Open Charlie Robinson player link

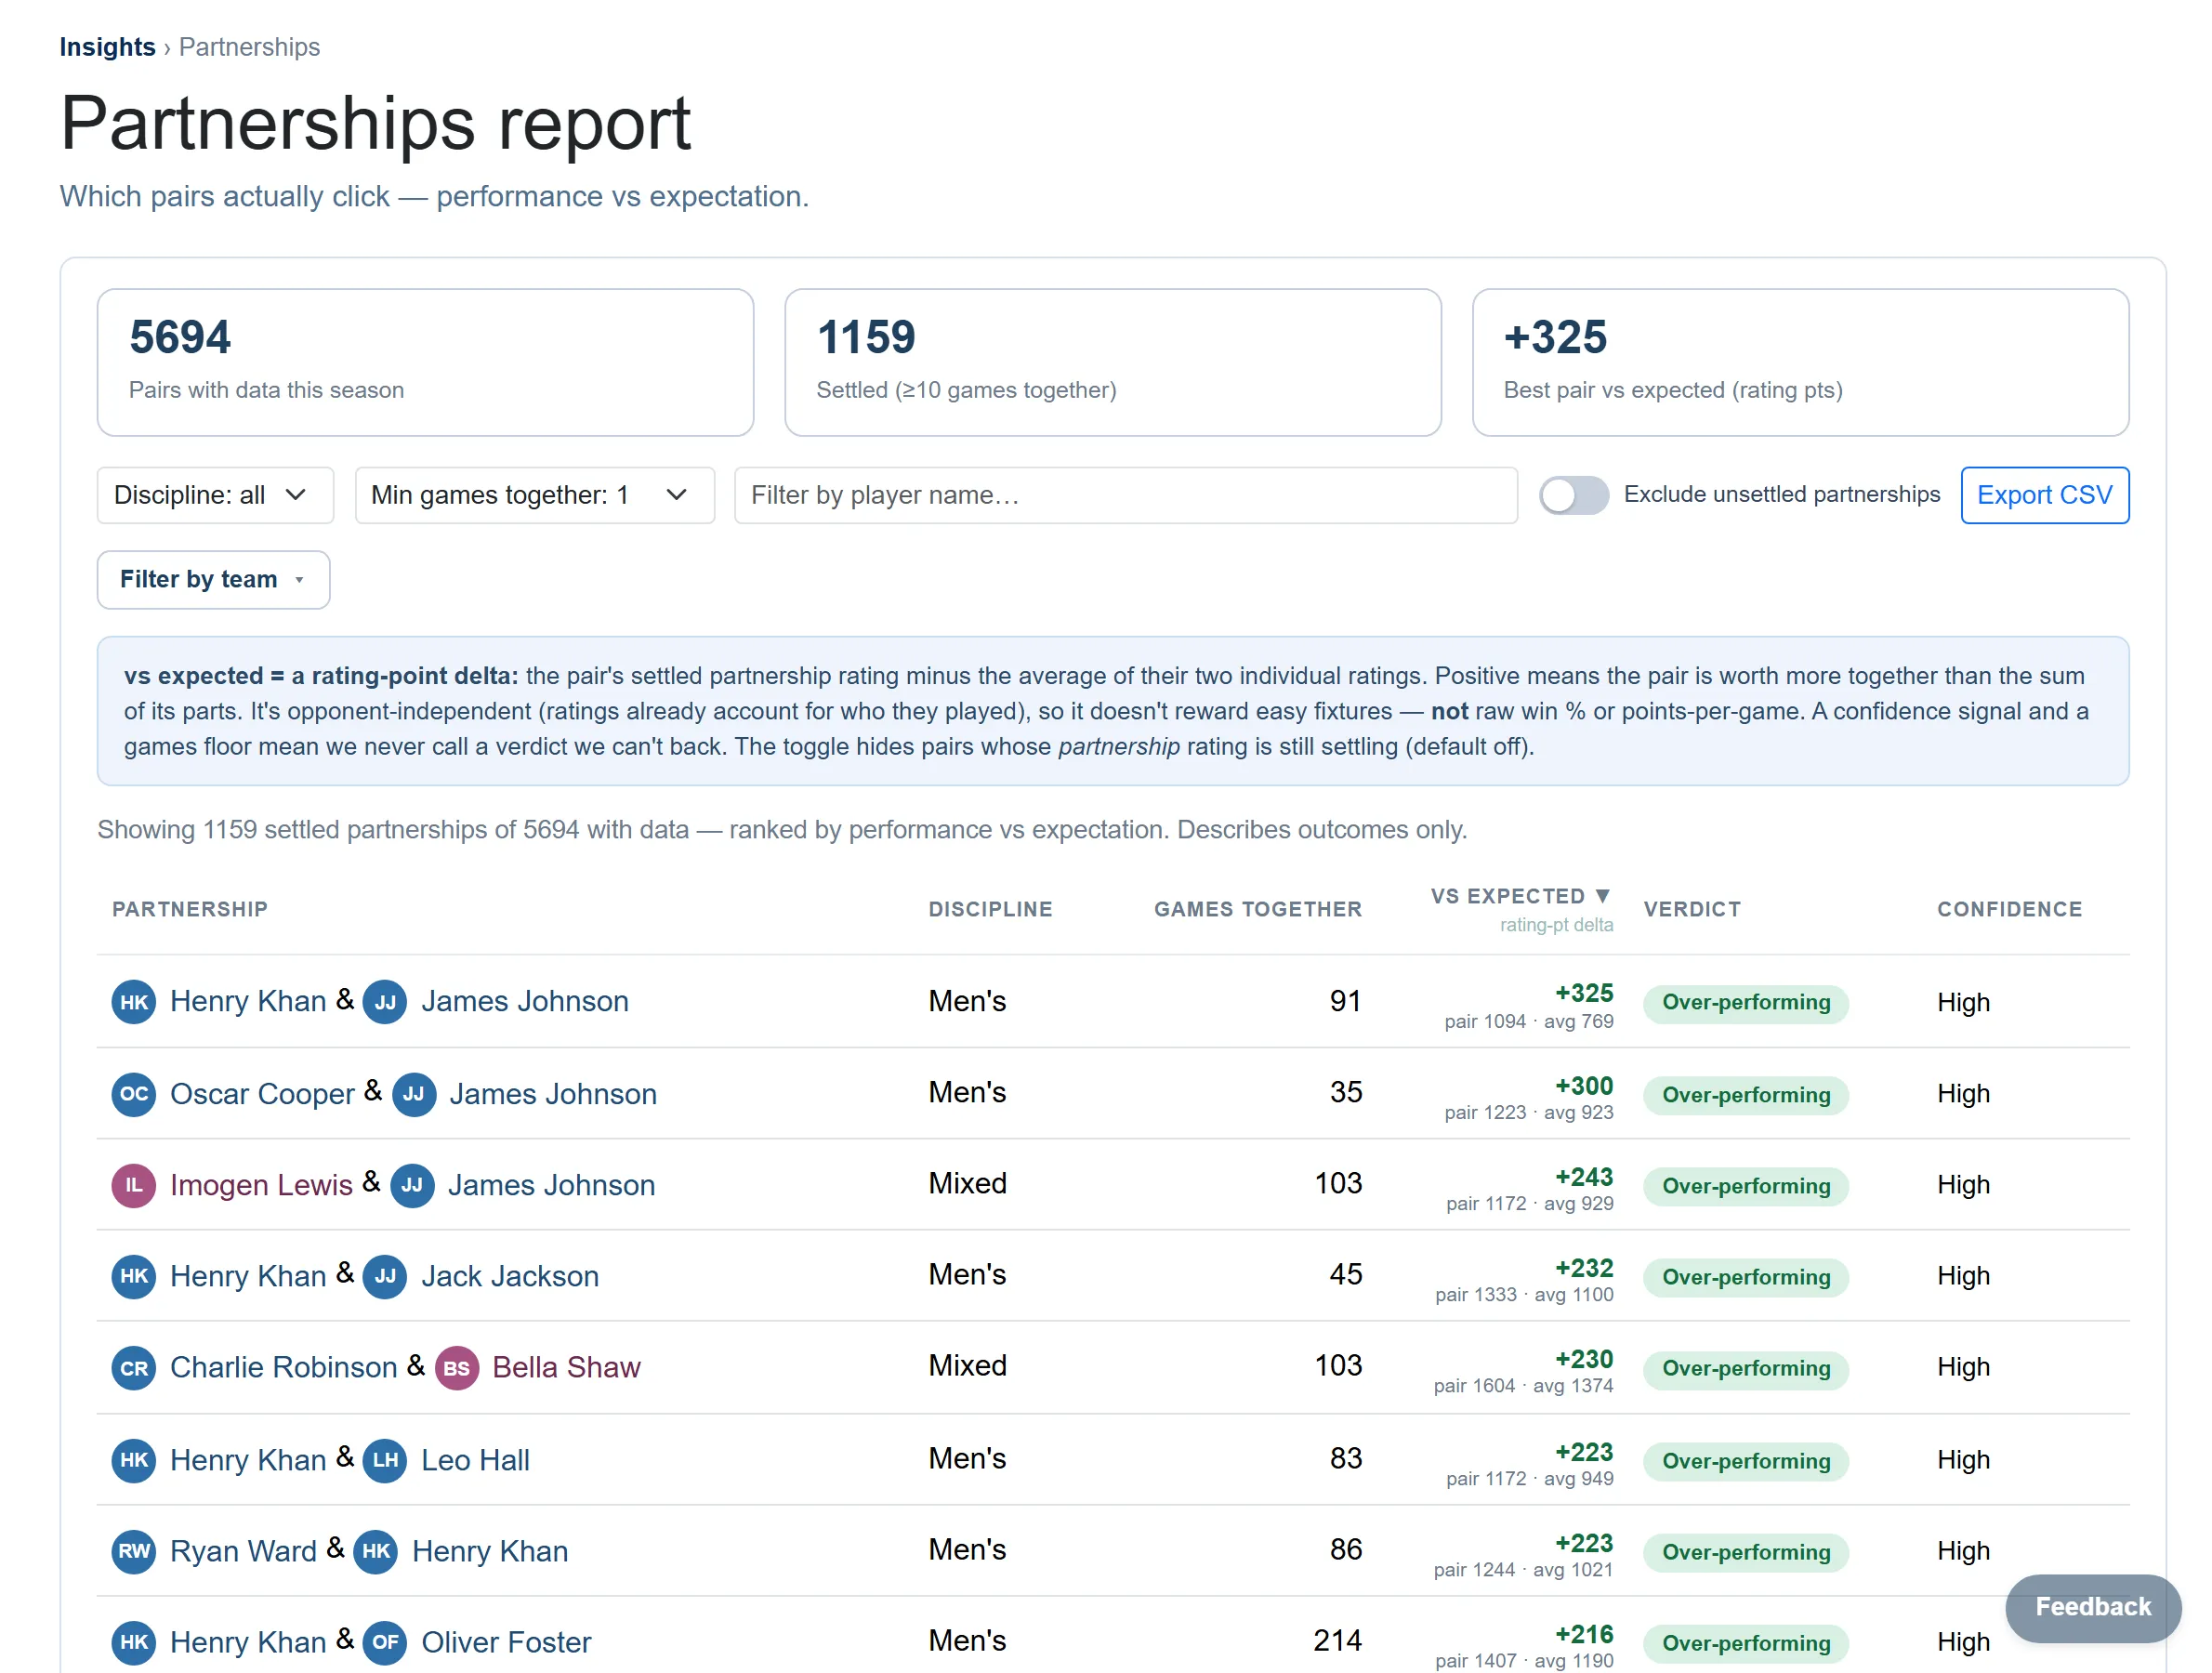tap(284, 1368)
